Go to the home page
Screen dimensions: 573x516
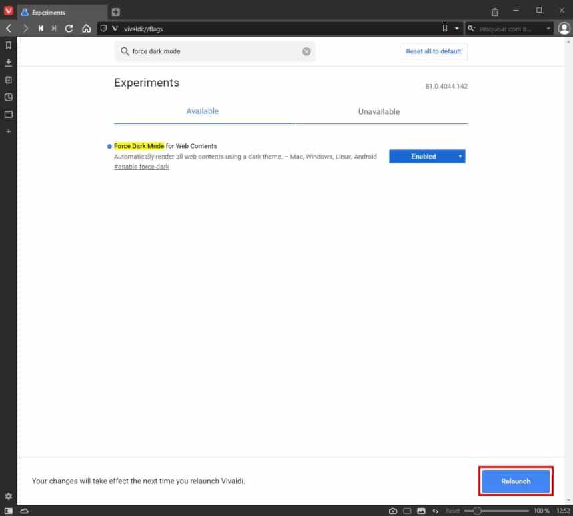[x=86, y=29]
